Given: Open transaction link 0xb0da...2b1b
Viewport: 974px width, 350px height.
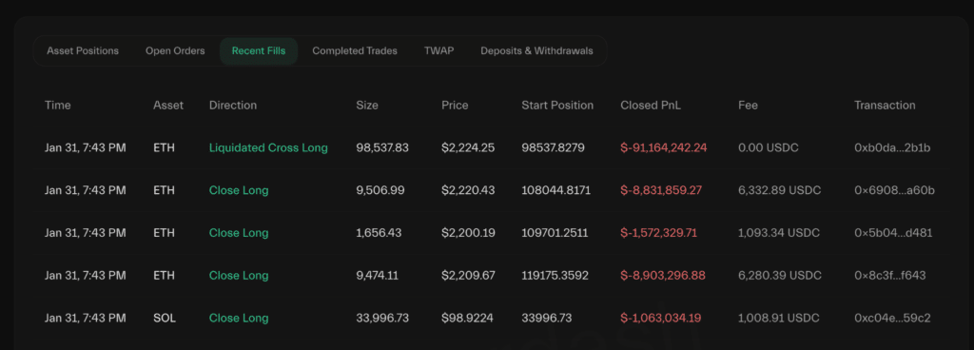Looking at the screenshot, I should click(892, 148).
